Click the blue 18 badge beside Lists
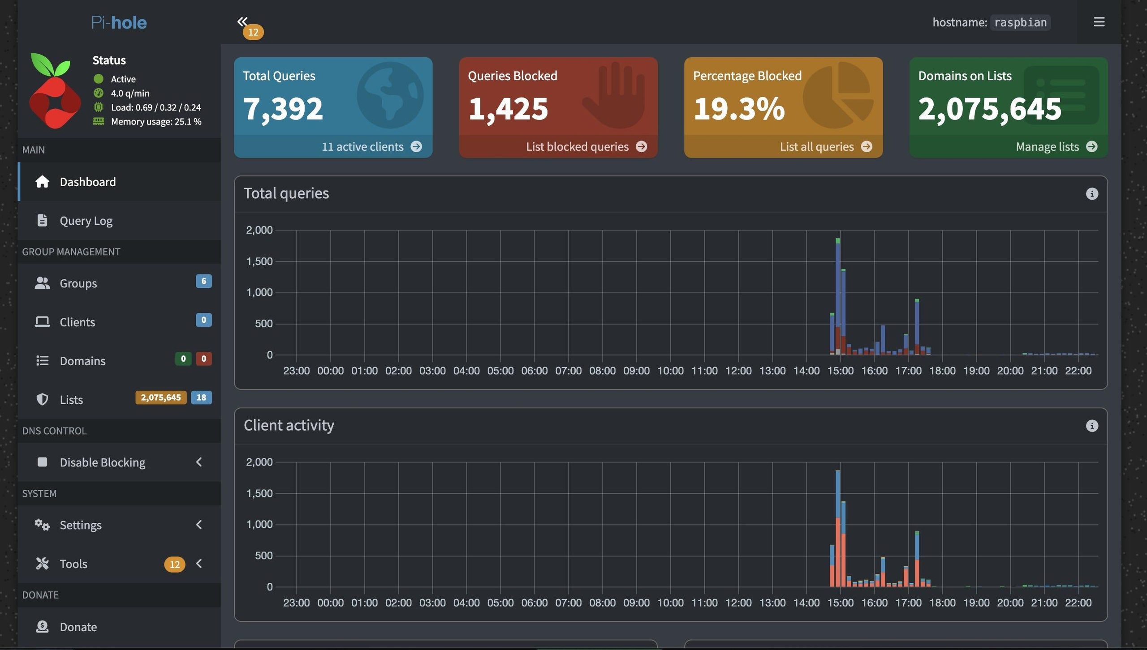Screen dimensions: 1147x650 tap(201, 398)
